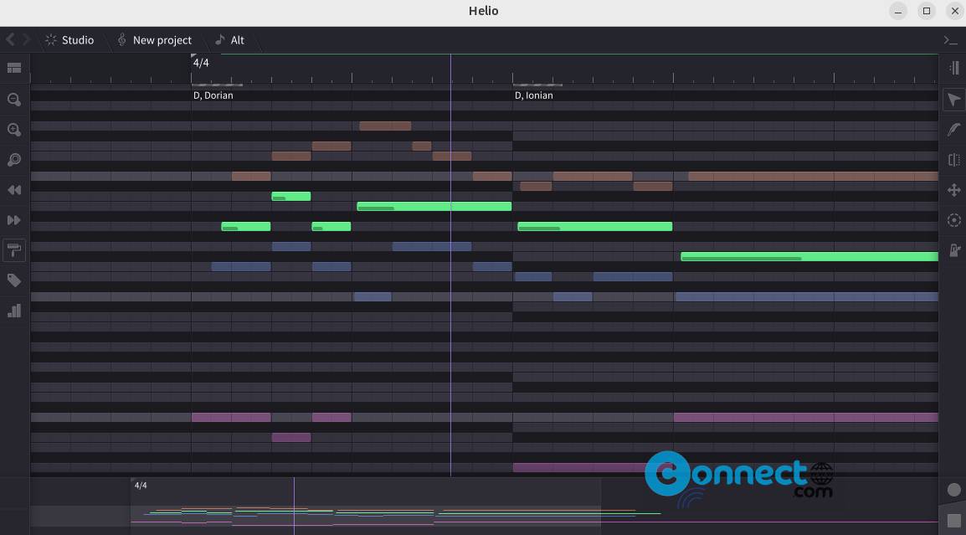The height and width of the screenshot is (535, 966).
Task: Select the zoom out tool
Action: click(x=13, y=100)
